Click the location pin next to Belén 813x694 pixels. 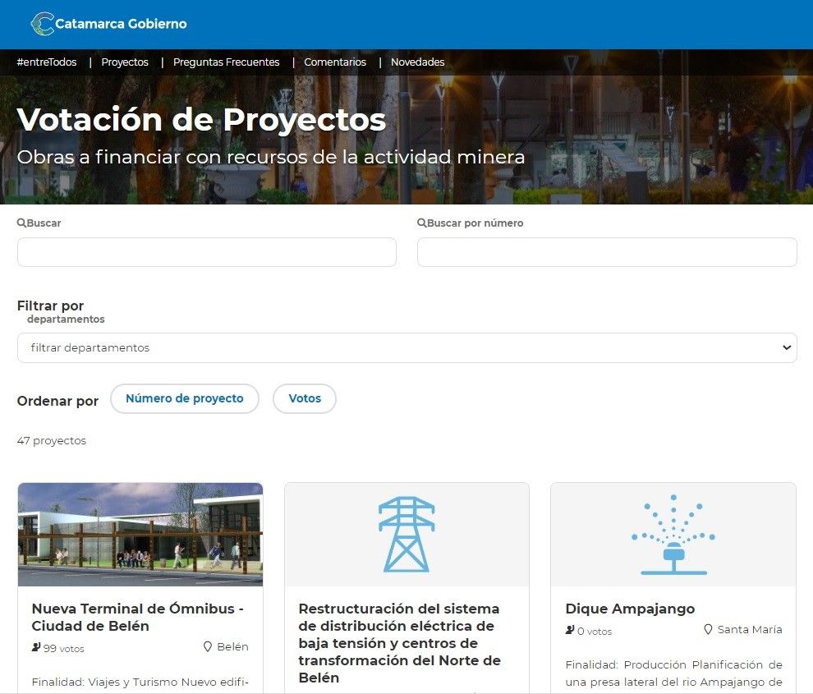pos(208,646)
